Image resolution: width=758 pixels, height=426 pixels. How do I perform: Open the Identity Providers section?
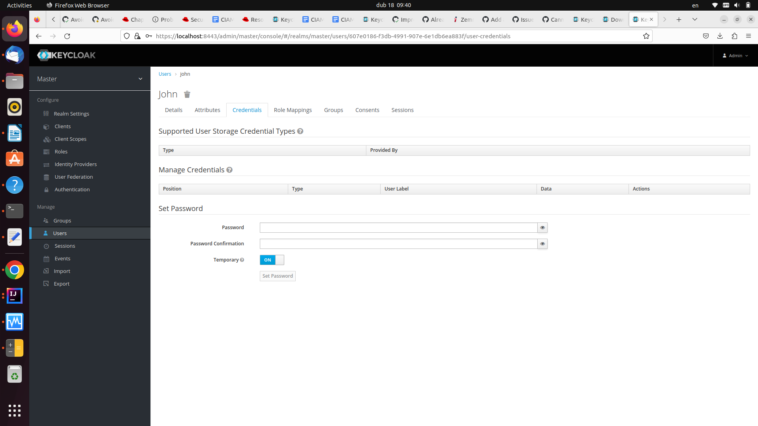click(x=75, y=164)
